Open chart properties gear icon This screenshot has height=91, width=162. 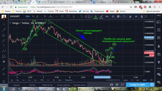(146, 16)
